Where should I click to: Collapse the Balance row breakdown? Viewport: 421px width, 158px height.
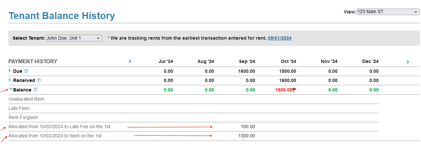coord(11,89)
